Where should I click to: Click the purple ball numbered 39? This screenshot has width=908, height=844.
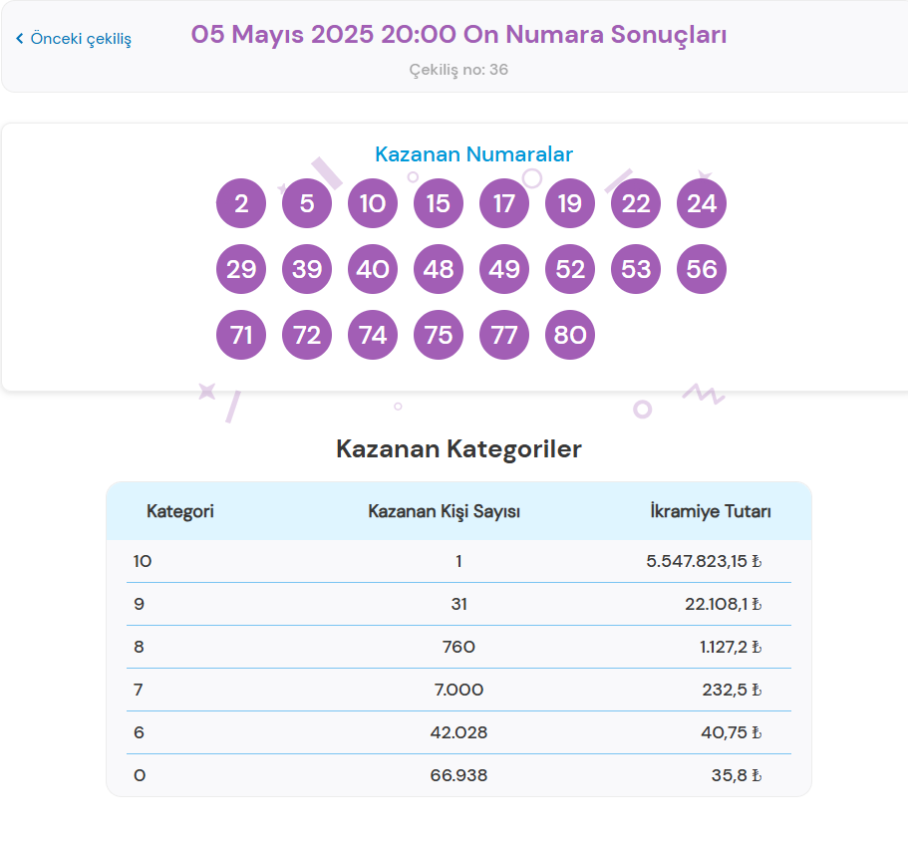tap(307, 270)
